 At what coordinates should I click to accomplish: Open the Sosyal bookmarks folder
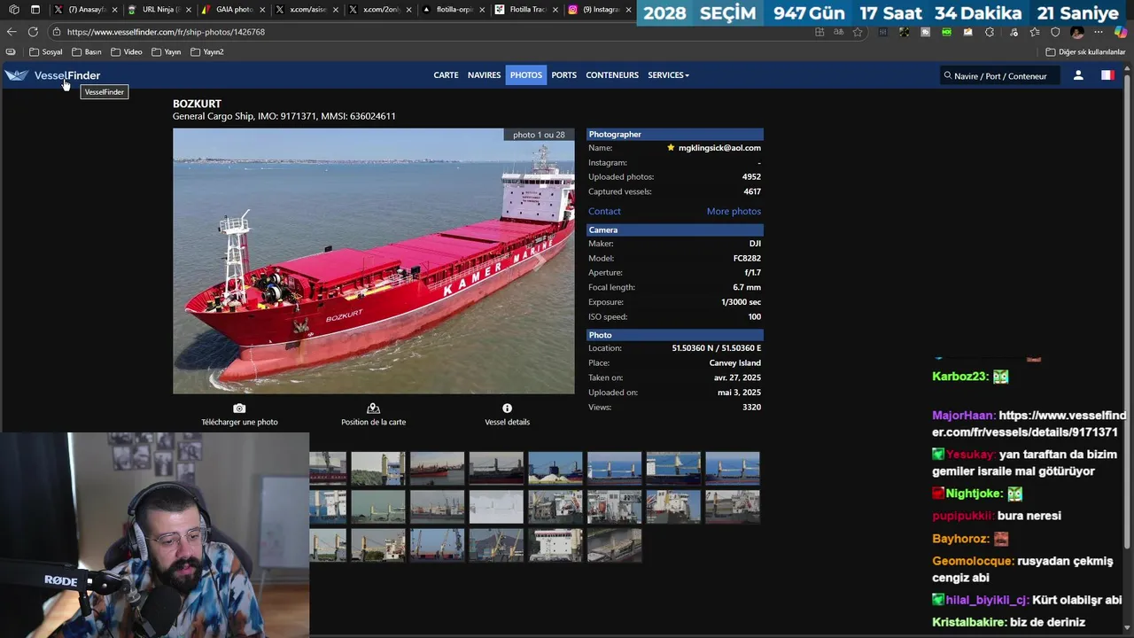point(46,51)
